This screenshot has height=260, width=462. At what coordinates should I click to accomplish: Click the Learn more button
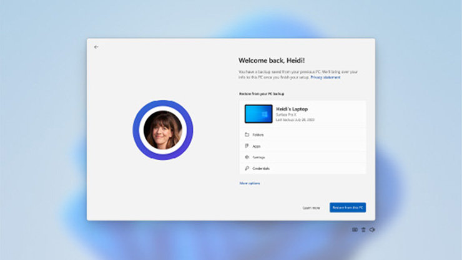pos(311,208)
